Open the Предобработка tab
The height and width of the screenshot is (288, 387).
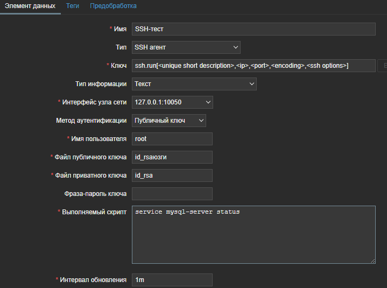(x=113, y=6)
